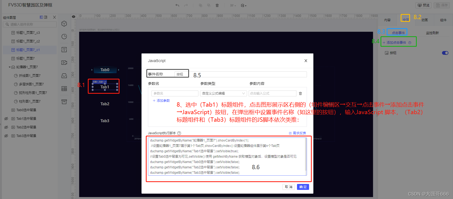Select the send-backward layer icon

click(209, 5)
